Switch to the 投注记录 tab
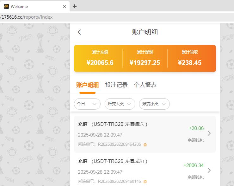This screenshot has width=234, height=186. [x=116, y=85]
